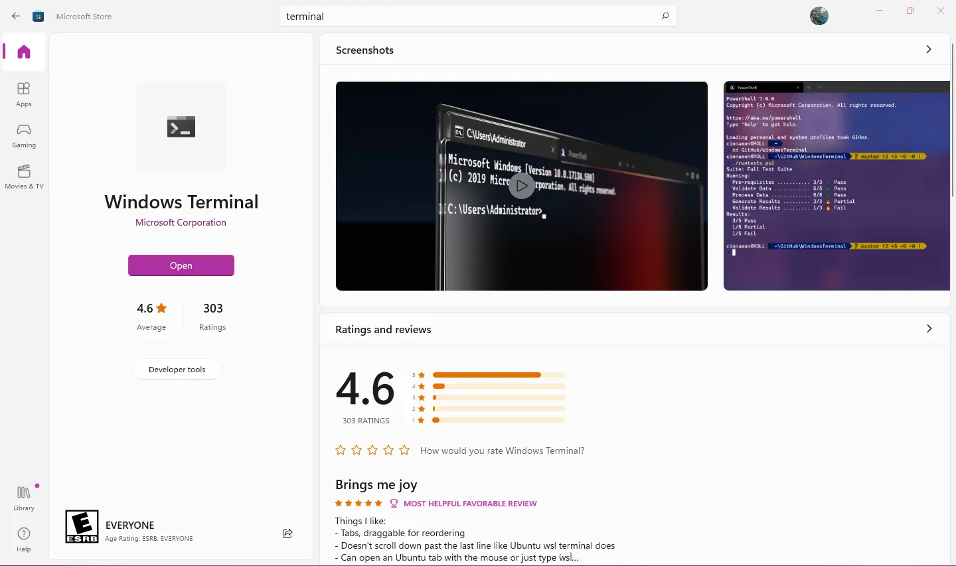Click the 4.6 Average rating
The width and height of the screenshot is (956, 566).
click(x=151, y=316)
